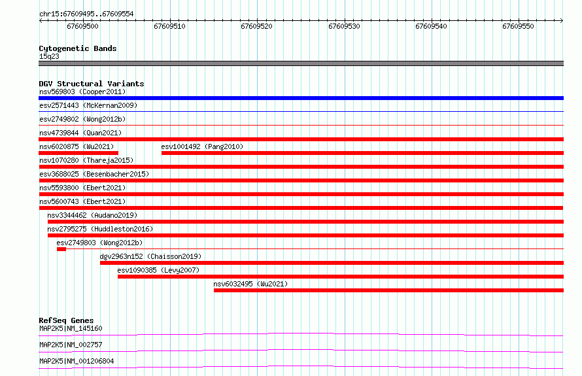Image resolution: width=582 pixels, height=376 pixels.
Task: Select the nsv3344462 (Audano2019) variant label
Action: pyautogui.click(x=92, y=215)
